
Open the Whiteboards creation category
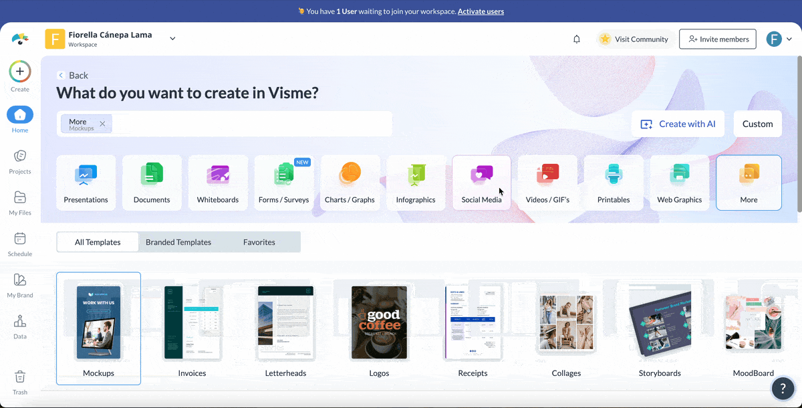click(x=218, y=182)
